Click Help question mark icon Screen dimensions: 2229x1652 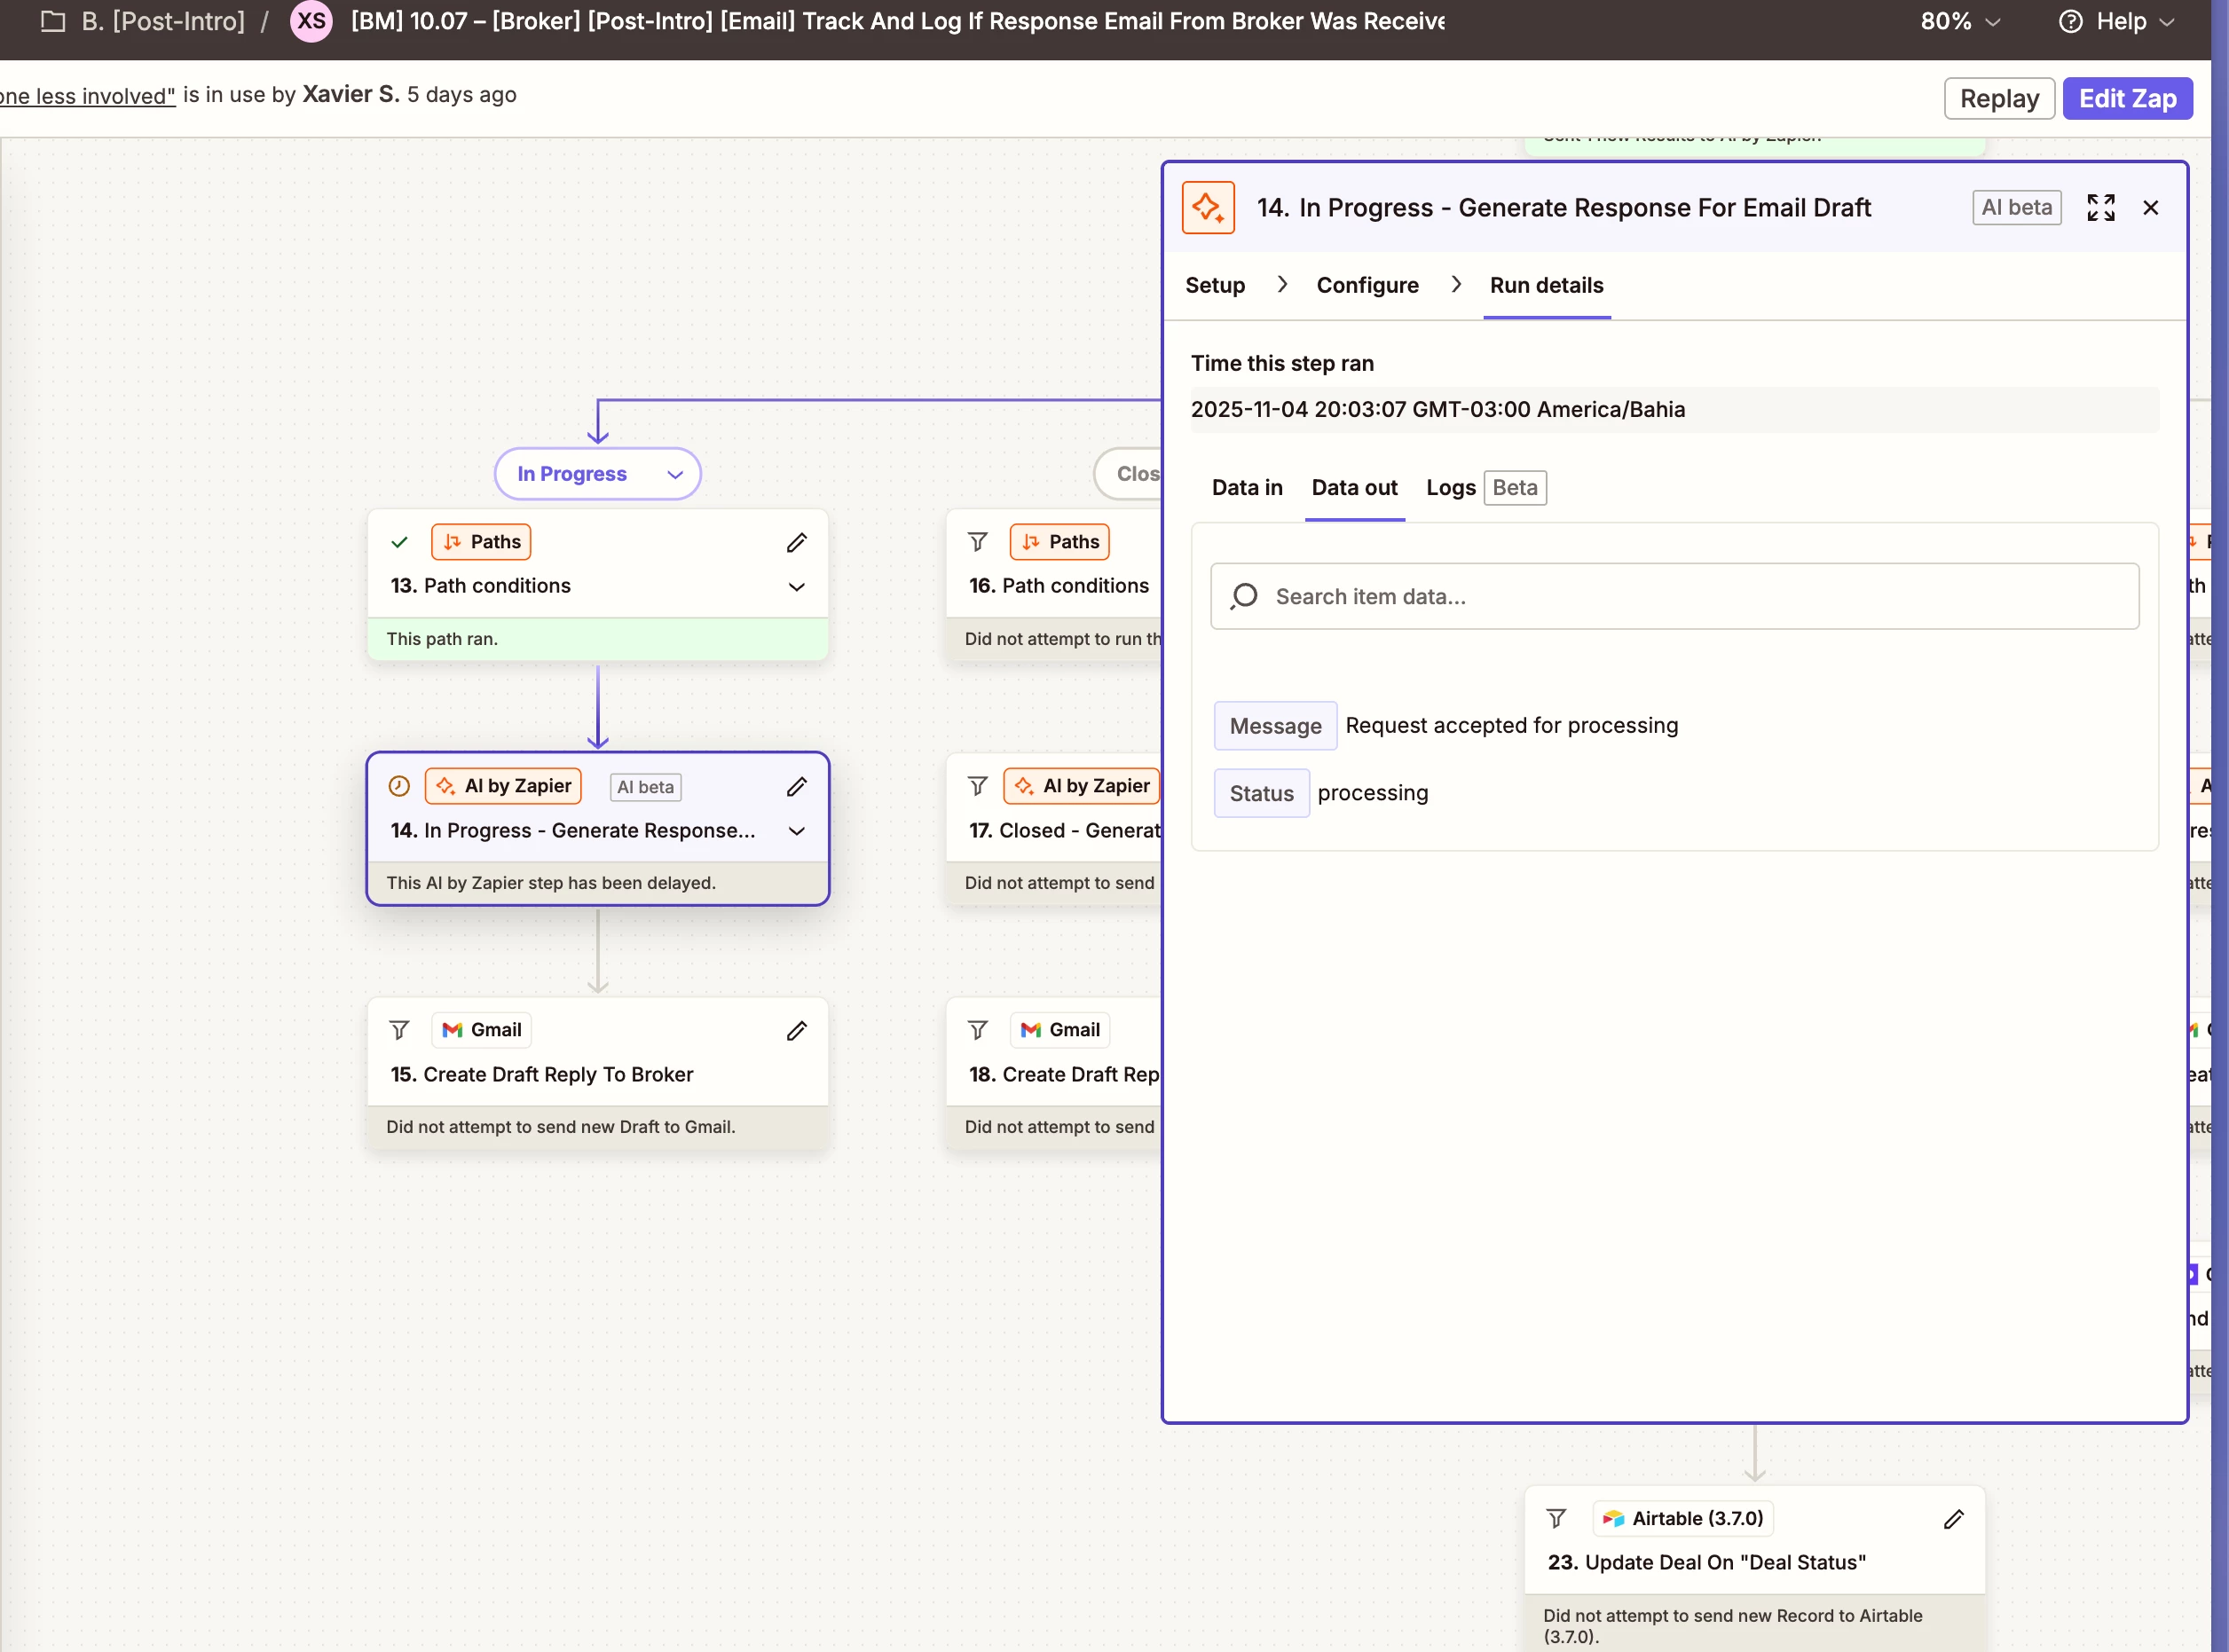point(2070,21)
